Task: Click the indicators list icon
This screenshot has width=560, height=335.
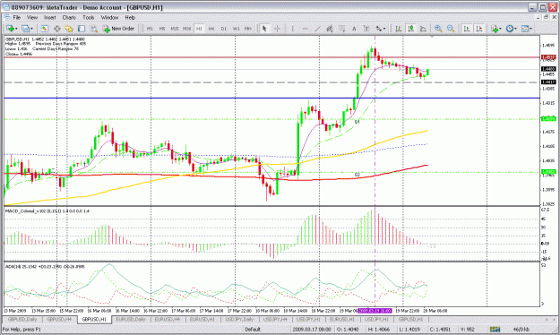Action: point(495,29)
